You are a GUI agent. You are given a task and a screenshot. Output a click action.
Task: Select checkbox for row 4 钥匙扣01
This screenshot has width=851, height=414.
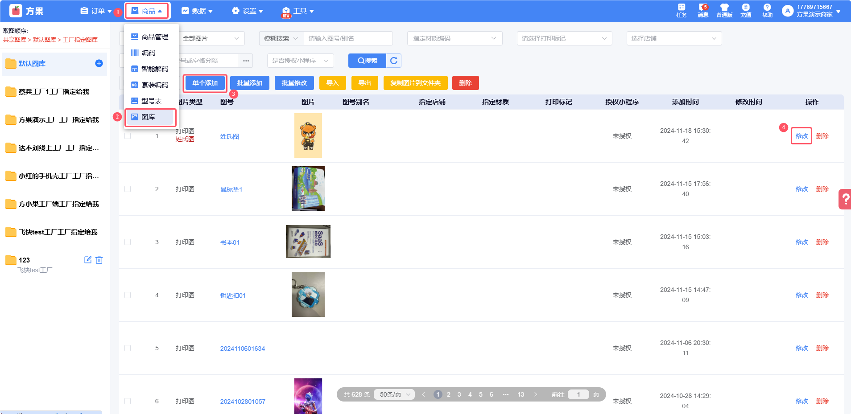[128, 295]
